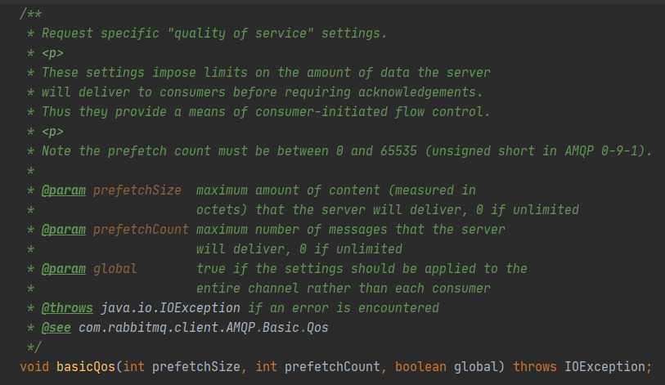The image size is (665, 385).
Task: Click the @param tag for global
Action: click(64, 268)
